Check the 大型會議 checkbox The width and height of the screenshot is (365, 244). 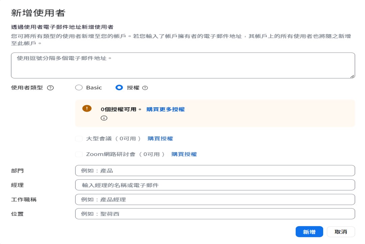(79, 138)
